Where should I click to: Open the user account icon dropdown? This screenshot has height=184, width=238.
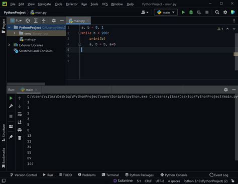145,13
